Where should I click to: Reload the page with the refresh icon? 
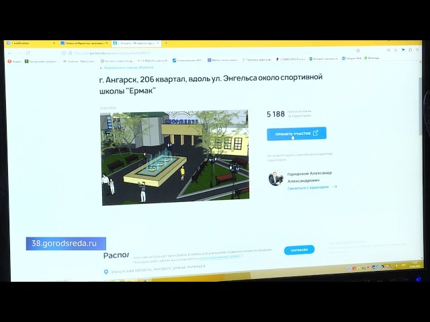click(28, 53)
